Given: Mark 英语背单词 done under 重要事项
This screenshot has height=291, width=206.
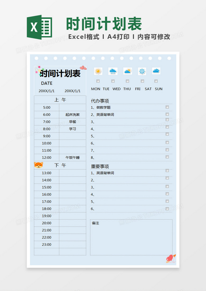Looking at the screenshot, I should (167, 171).
